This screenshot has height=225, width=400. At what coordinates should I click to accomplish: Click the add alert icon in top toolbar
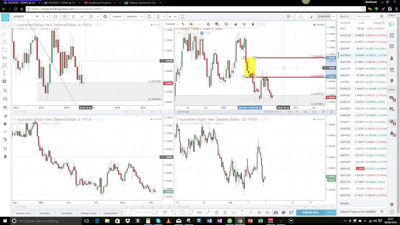click(149, 16)
